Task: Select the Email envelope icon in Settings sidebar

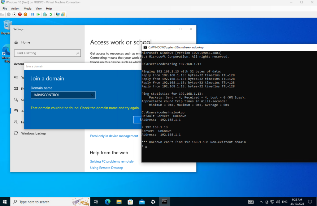Action: [16, 88]
